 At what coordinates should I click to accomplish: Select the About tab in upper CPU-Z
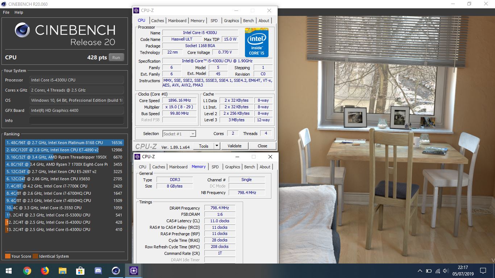click(x=264, y=21)
